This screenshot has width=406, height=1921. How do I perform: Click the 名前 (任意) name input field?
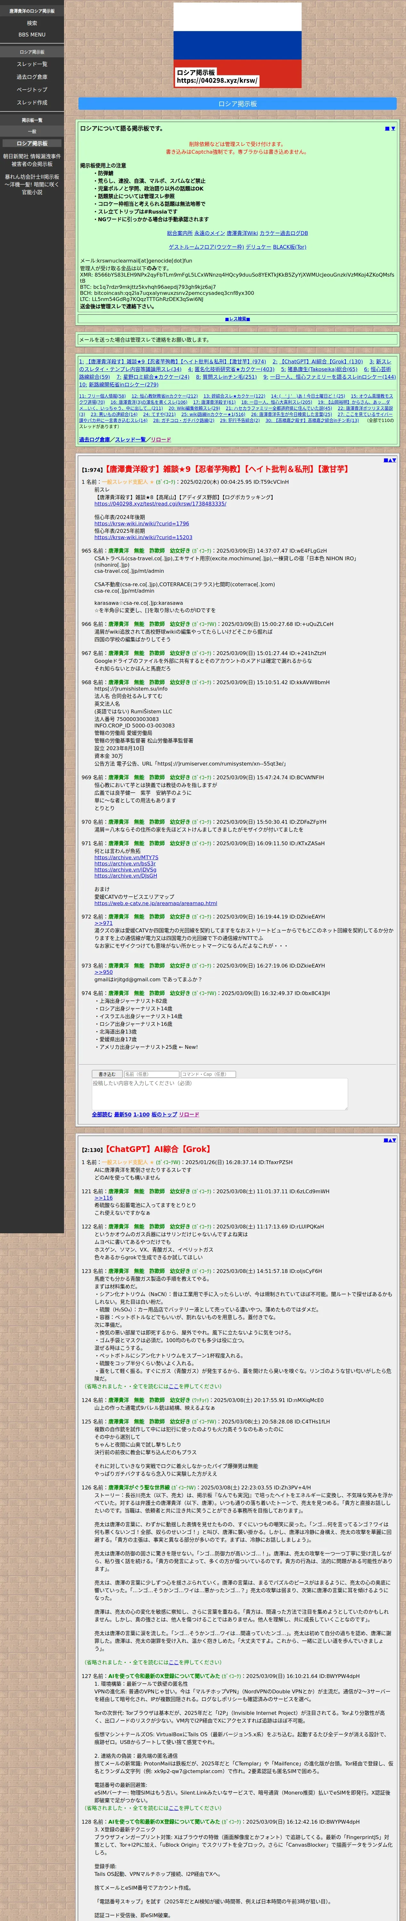tap(151, 1074)
